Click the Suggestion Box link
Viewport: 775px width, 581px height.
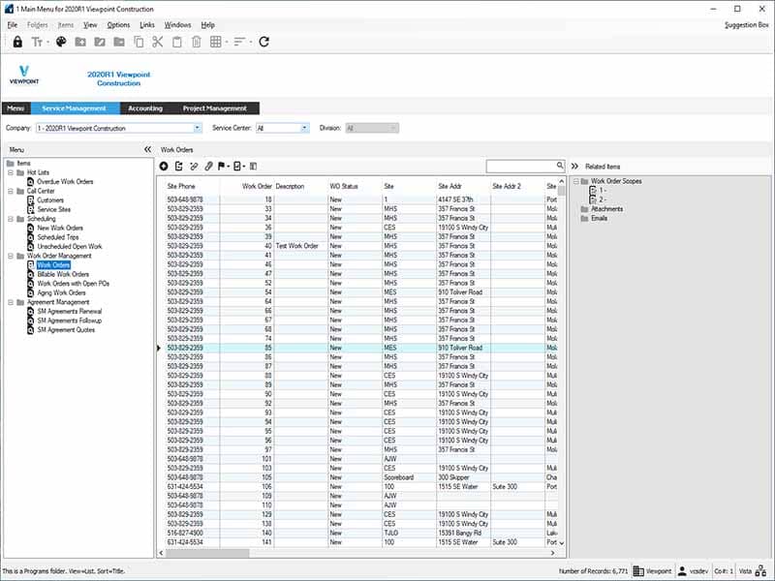746,24
